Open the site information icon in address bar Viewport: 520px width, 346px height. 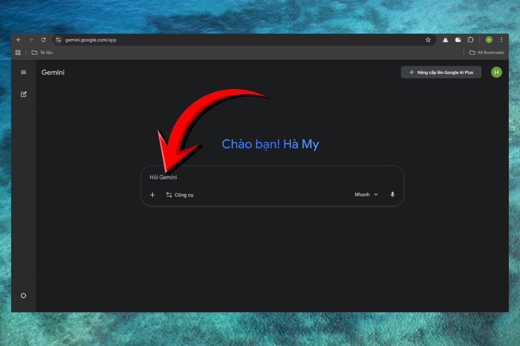point(58,40)
